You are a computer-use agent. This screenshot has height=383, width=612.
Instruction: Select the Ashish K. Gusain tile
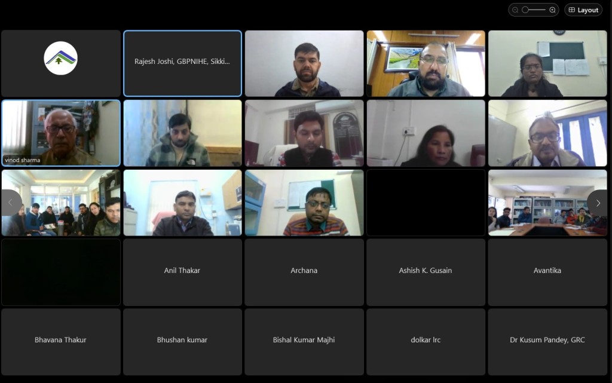426,272
